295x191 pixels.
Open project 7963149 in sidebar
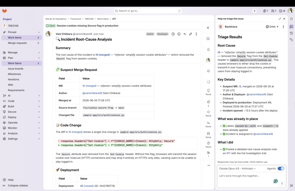[21, 26]
